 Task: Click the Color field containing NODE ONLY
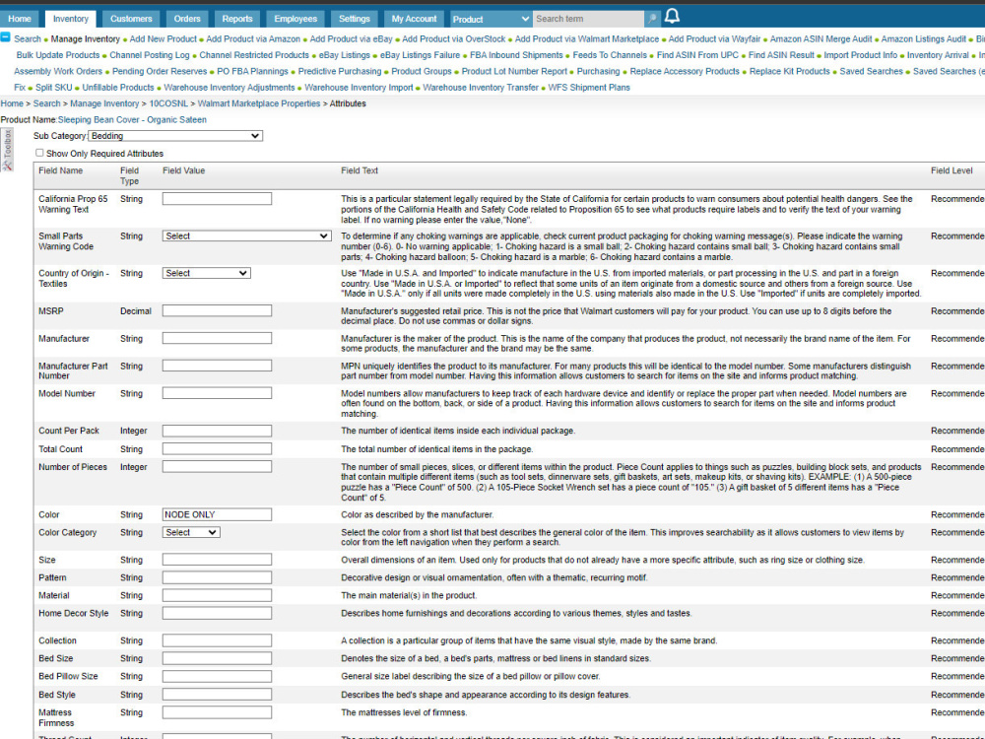pyautogui.click(x=217, y=514)
